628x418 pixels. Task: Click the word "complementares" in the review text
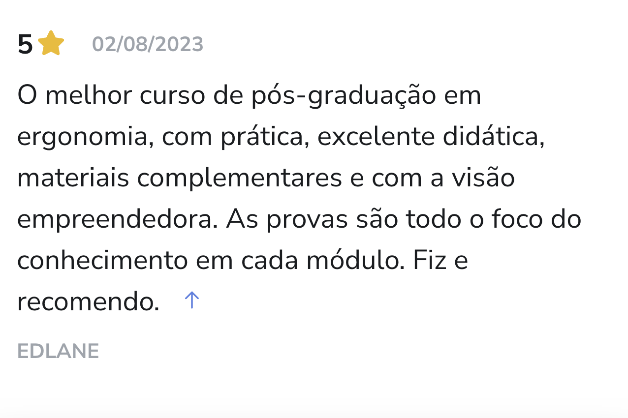pyautogui.click(x=239, y=178)
